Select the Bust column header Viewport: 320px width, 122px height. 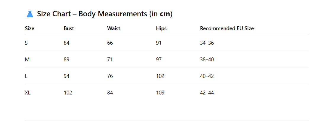69,28
